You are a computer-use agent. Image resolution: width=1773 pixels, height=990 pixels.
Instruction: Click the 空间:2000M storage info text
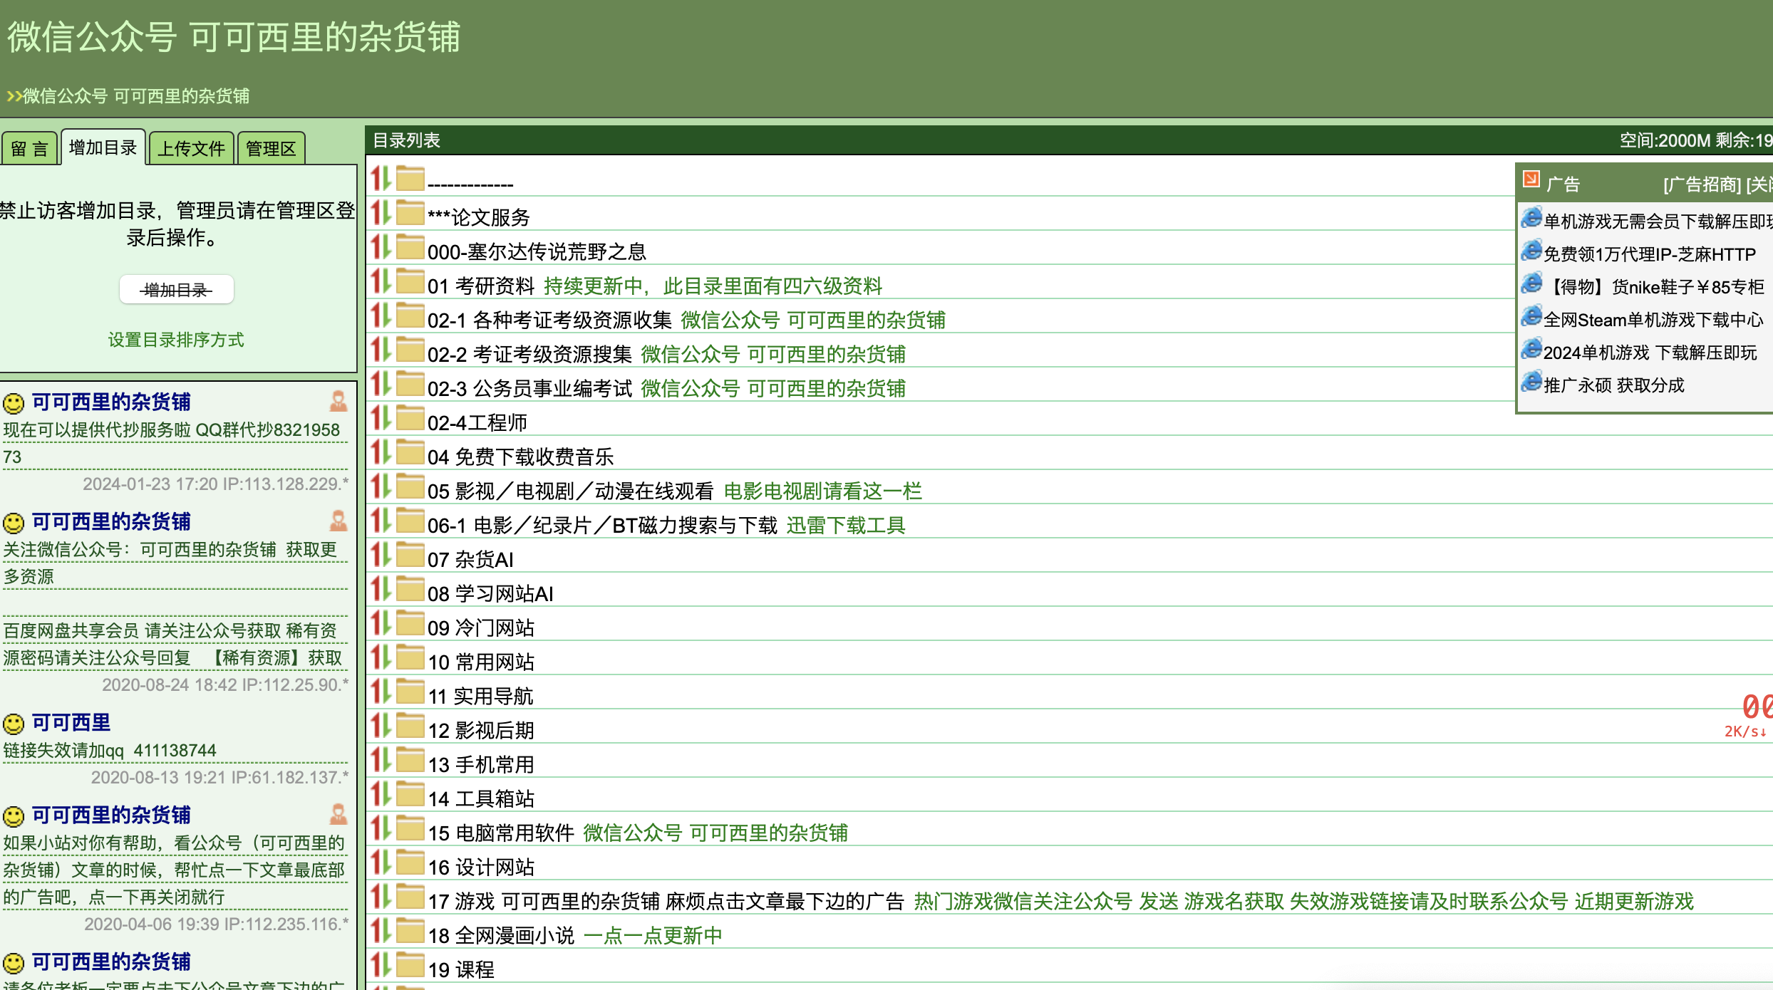coord(1695,140)
